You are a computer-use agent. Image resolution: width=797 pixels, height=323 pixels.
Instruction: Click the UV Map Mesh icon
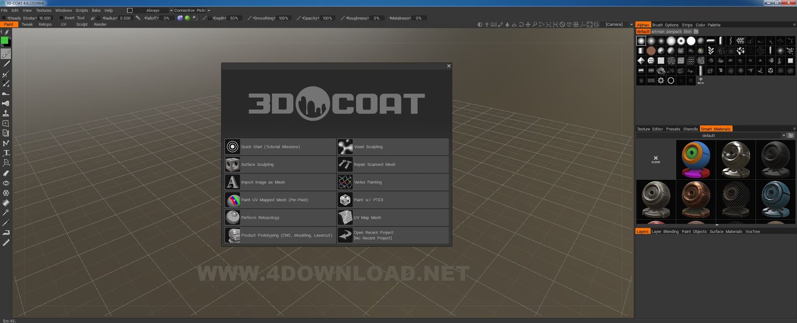(x=345, y=217)
